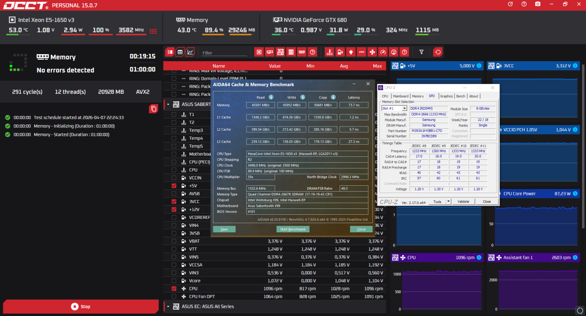Uncheck the +5V sensor checkbox
The height and width of the screenshot is (316, 586).
tap(174, 186)
